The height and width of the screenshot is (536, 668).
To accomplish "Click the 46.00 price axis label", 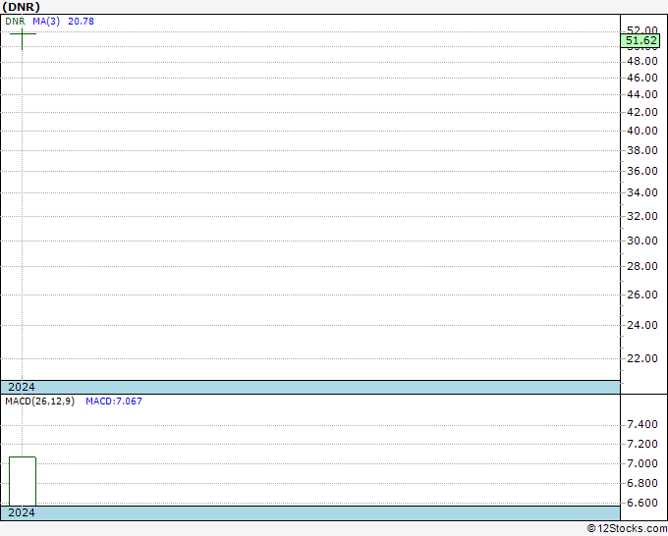I will [642, 78].
